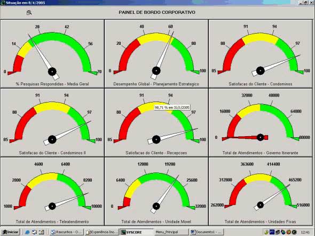Viewport: 315px width, 236px height.
Task: Select the Unidade Movel gauge panel
Action: pyautogui.click(x=156, y=191)
